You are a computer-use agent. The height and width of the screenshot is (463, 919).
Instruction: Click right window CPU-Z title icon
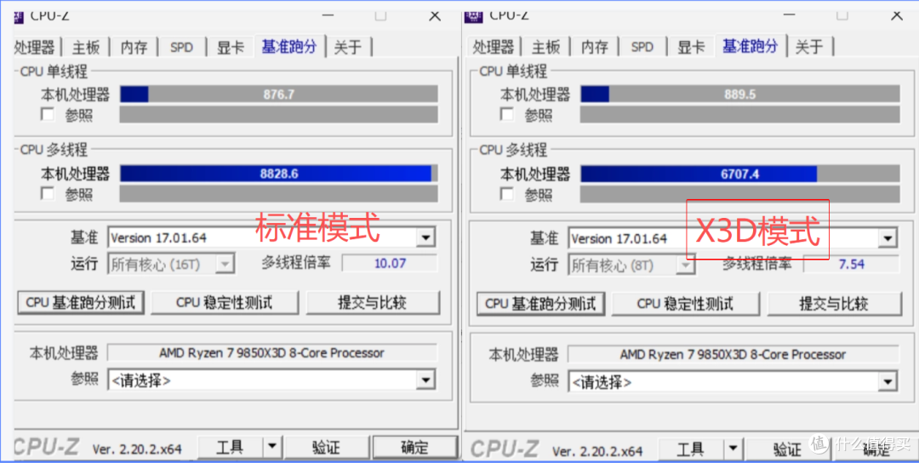click(x=474, y=15)
